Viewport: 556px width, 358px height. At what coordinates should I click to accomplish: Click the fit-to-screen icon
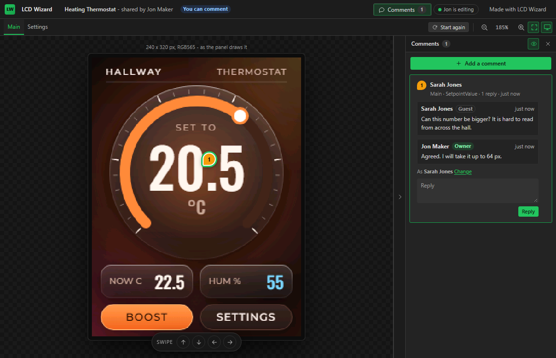click(534, 27)
